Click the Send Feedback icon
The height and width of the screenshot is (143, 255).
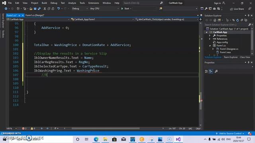pyautogui.click(x=250, y=9)
